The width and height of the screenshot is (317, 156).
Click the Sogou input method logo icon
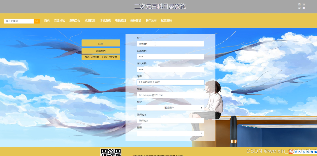click(291, 152)
